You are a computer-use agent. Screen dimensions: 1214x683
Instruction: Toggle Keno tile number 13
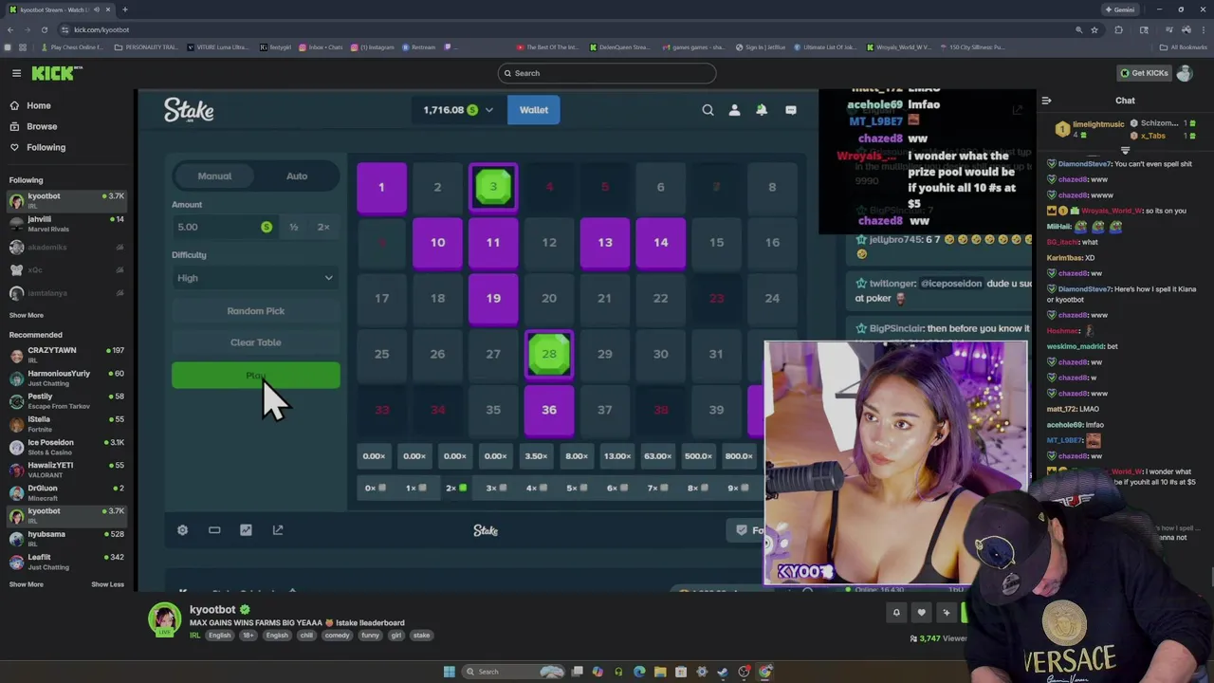point(605,243)
